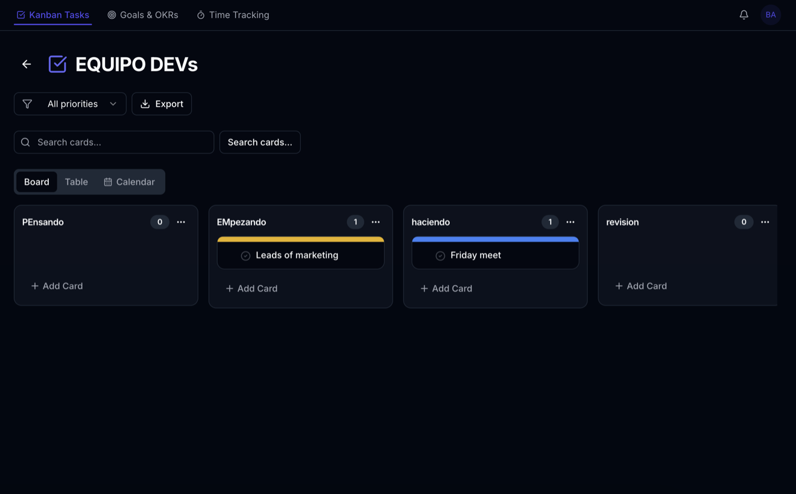Select the Board view
Image resolution: width=796 pixels, height=494 pixels.
pyautogui.click(x=37, y=182)
